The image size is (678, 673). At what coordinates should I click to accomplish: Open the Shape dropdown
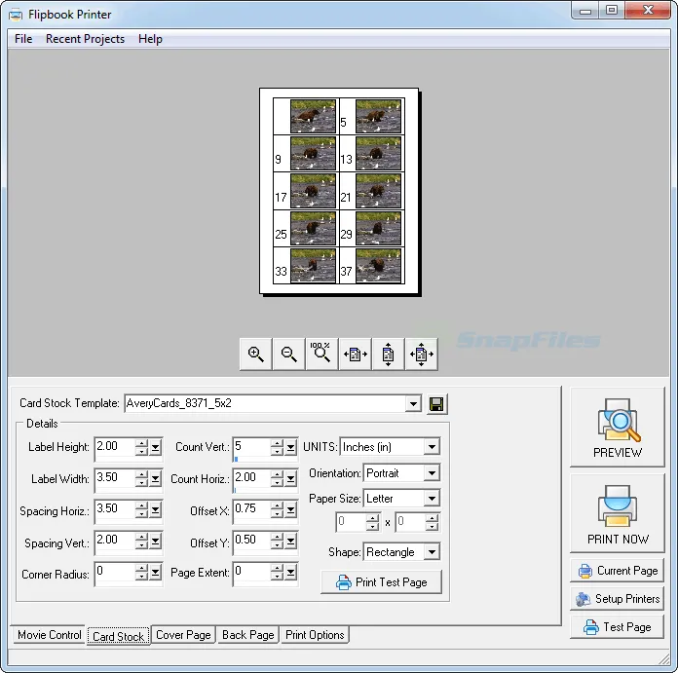click(x=432, y=552)
